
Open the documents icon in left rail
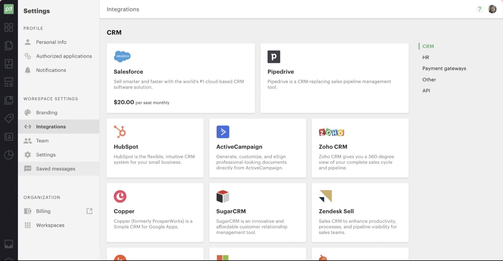click(x=9, y=46)
